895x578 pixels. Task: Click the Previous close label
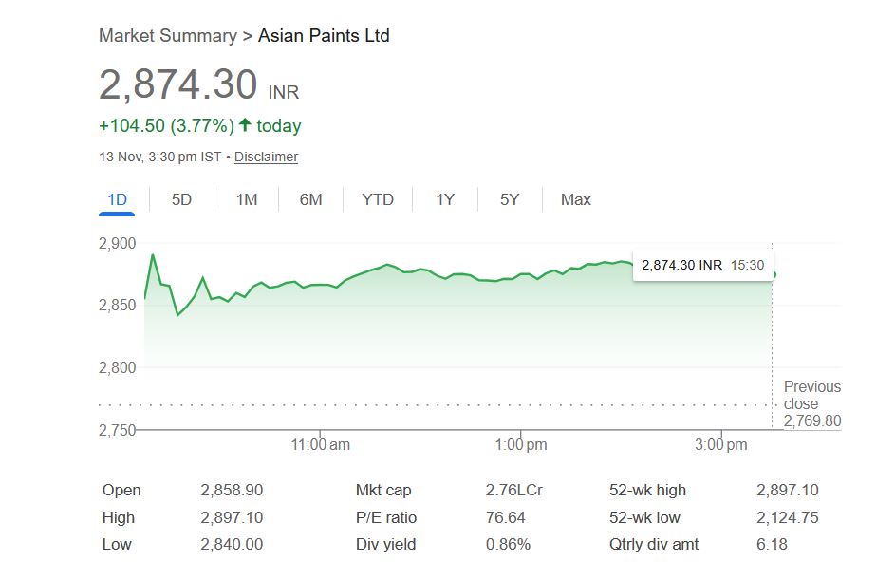click(x=811, y=395)
